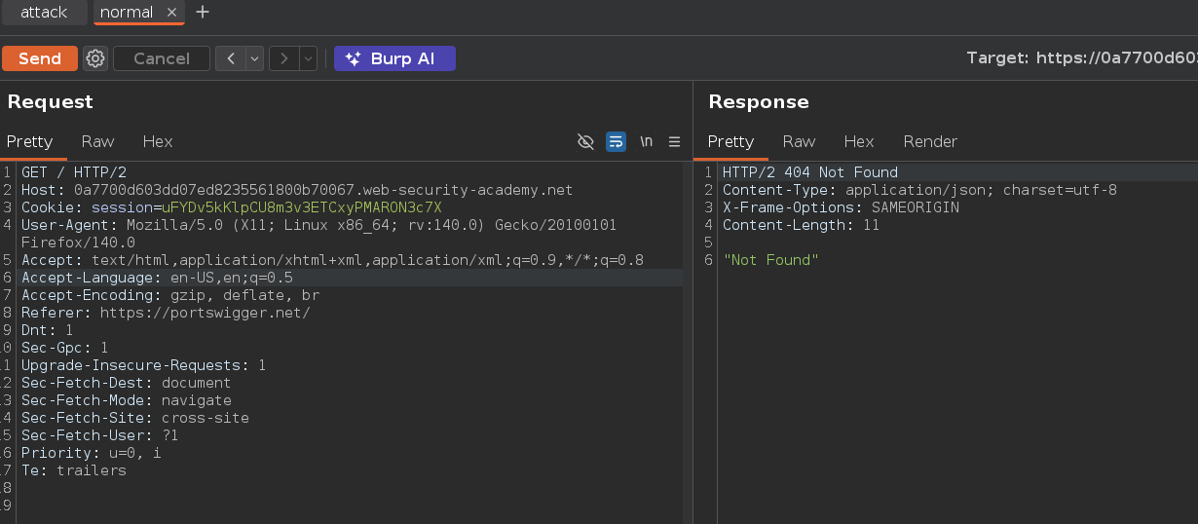Open the Repeater settings gear
The height and width of the screenshot is (524, 1198).
[x=95, y=58]
